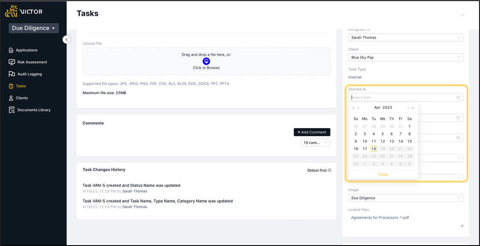Select April 10 in the calendar
This screenshot has height=246, width=480.
(x=365, y=141)
